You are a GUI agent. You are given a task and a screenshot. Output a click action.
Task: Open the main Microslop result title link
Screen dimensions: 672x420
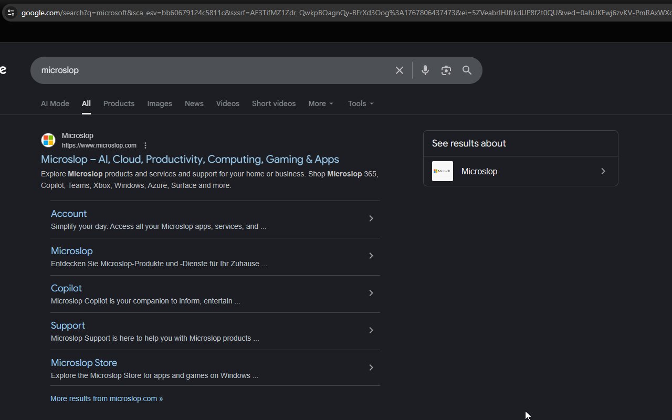190,159
